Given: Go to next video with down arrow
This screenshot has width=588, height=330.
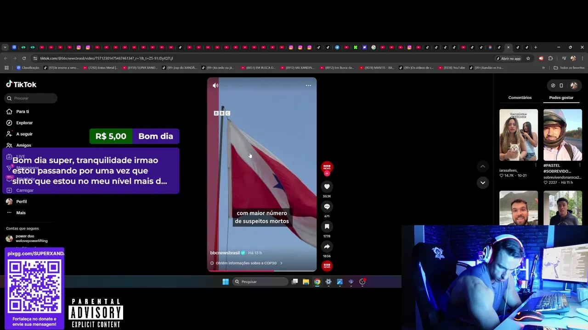Looking at the screenshot, I should (x=482, y=182).
